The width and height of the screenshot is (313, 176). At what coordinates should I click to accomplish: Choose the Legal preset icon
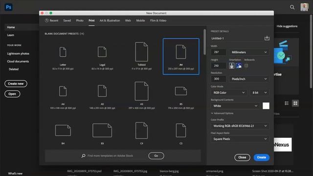(102, 52)
